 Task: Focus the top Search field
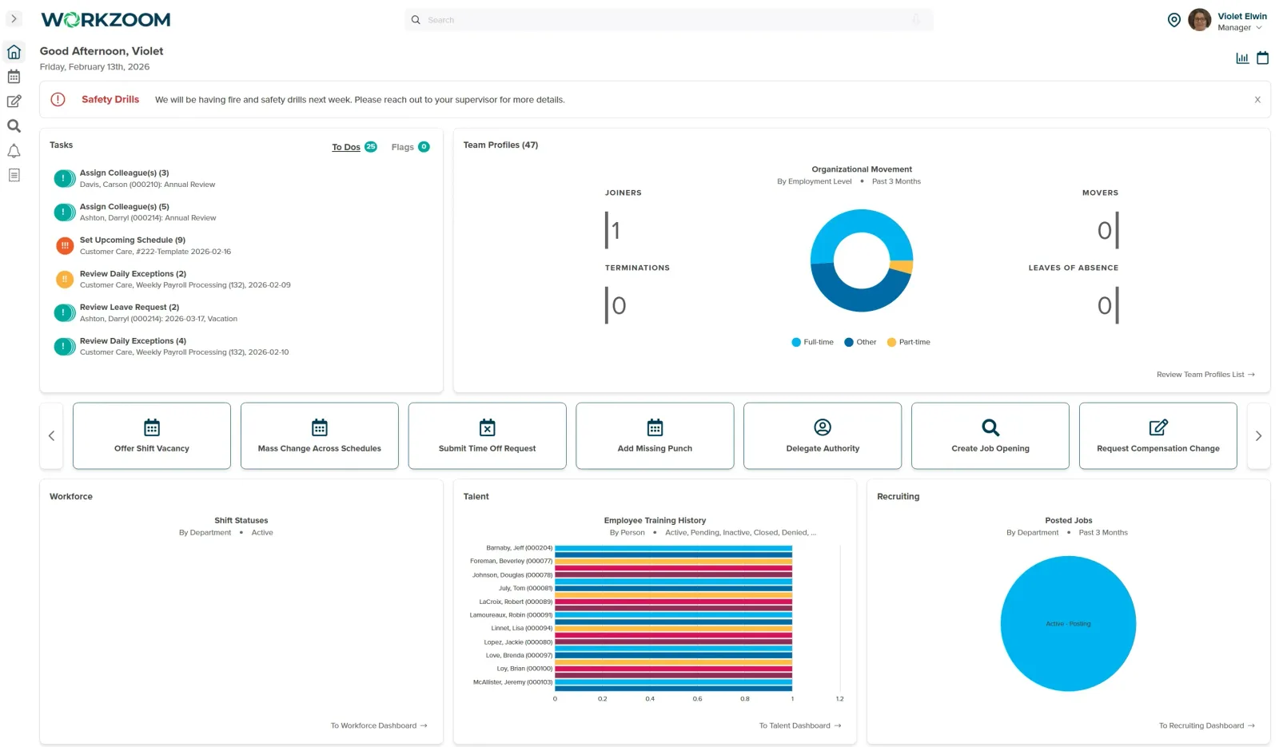click(x=668, y=20)
